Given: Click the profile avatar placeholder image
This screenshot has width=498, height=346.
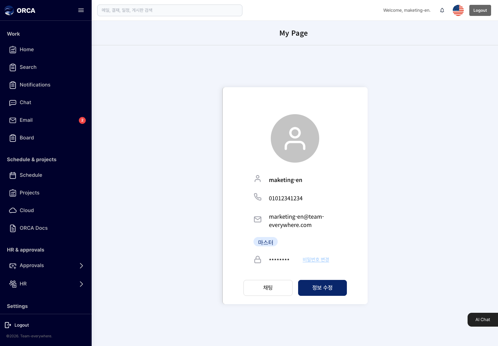Looking at the screenshot, I should pyautogui.click(x=295, y=138).
